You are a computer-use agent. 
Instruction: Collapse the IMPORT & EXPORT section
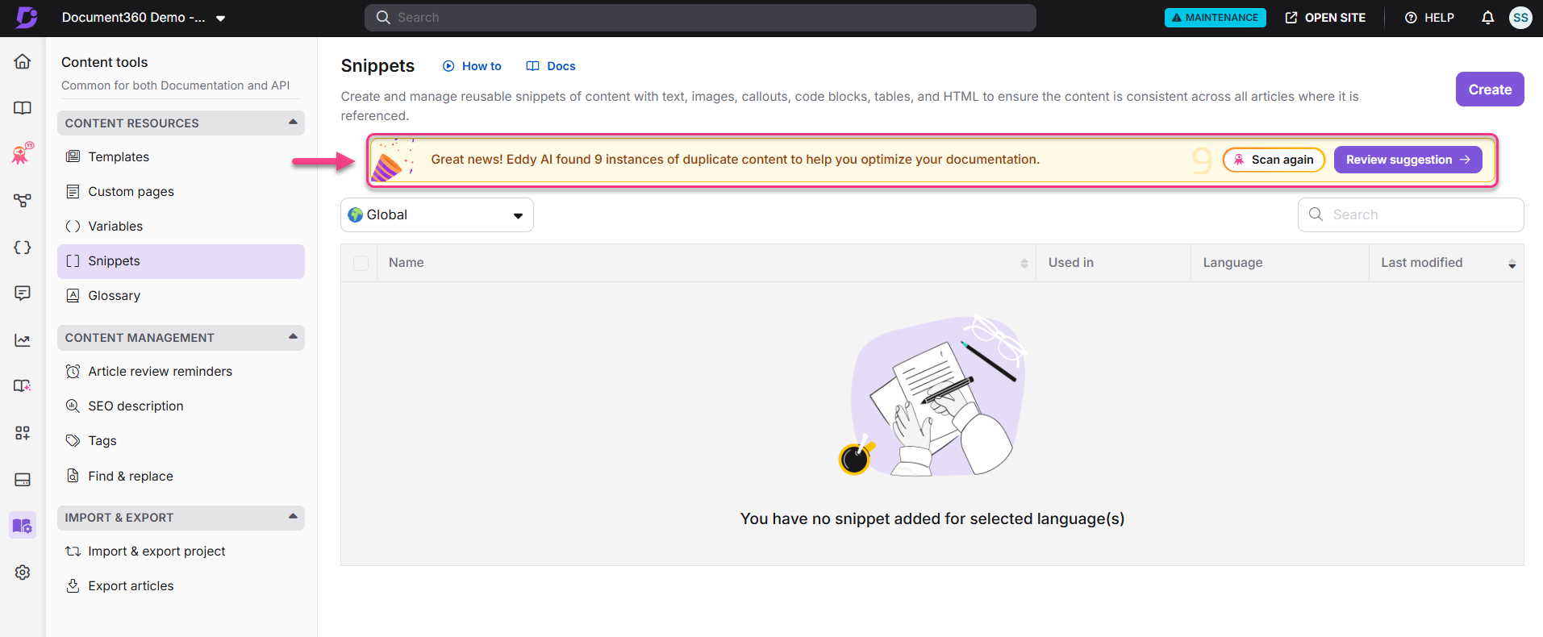pos(293,517)
